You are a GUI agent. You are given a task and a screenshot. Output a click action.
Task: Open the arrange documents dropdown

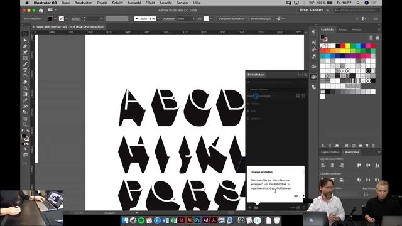click(x=52, y=10)
